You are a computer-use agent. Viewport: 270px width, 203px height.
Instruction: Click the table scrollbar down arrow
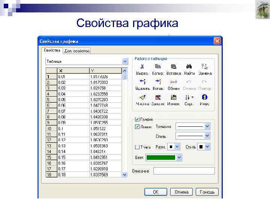click(x=124, y=175)
